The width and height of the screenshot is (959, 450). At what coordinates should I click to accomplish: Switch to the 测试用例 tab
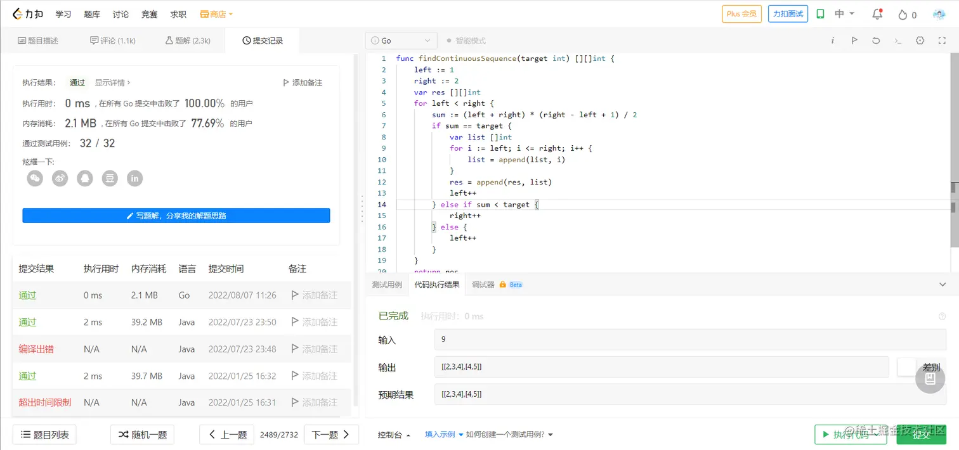(x=387, y=285)
